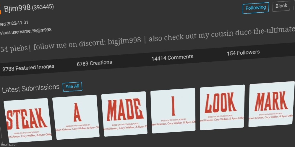The image size is (295, 147).
Task: Open the I submission thumbnail
Action: [x=173, y=111]
